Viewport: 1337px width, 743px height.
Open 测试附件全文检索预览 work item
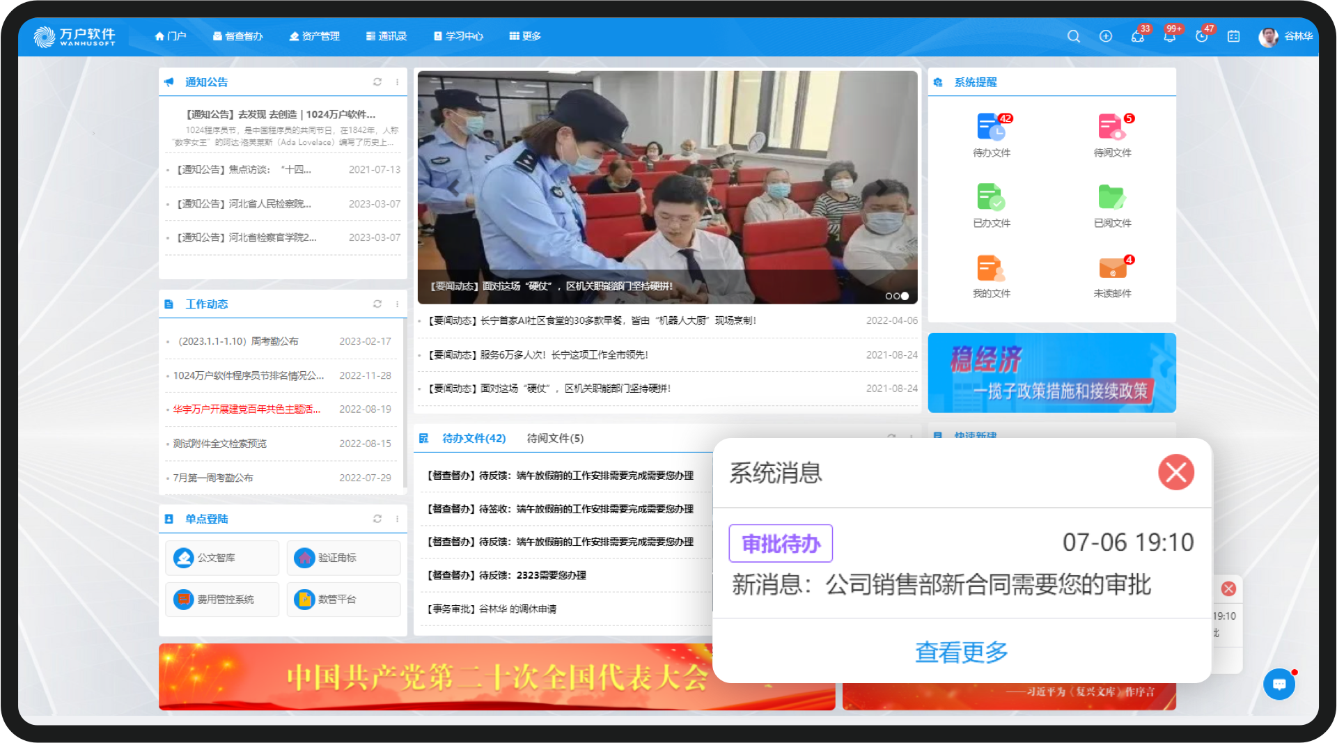(x=219, y=444)
